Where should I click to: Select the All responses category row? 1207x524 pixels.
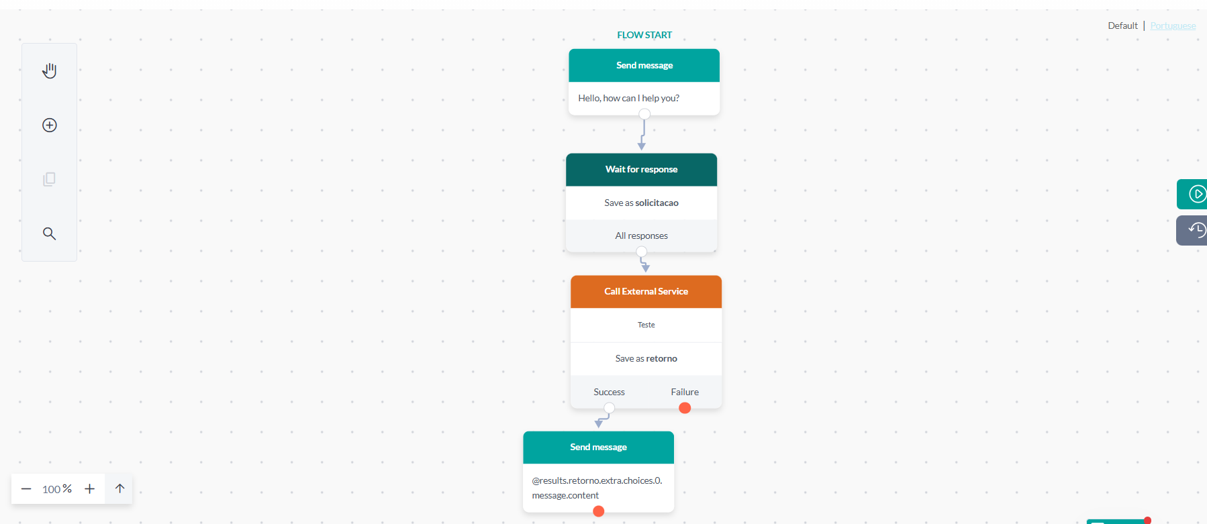(641, 235)
